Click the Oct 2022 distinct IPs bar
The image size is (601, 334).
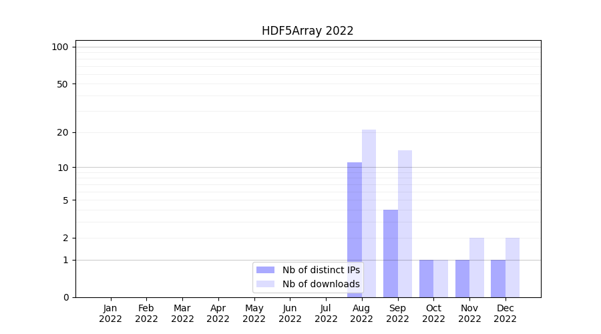click(x=426, y=279)
